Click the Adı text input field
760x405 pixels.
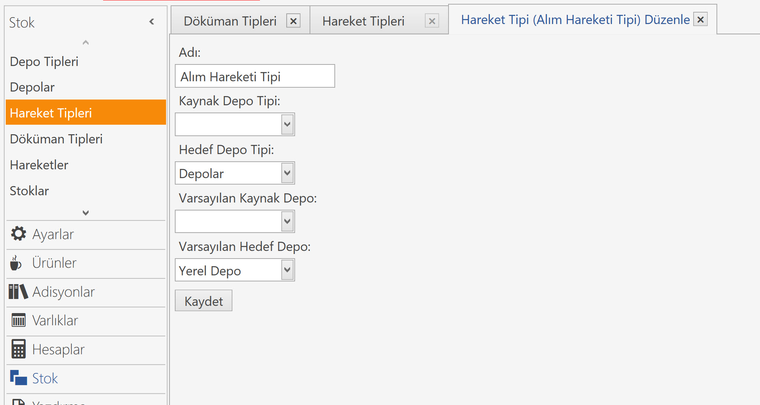pos(255,76)
